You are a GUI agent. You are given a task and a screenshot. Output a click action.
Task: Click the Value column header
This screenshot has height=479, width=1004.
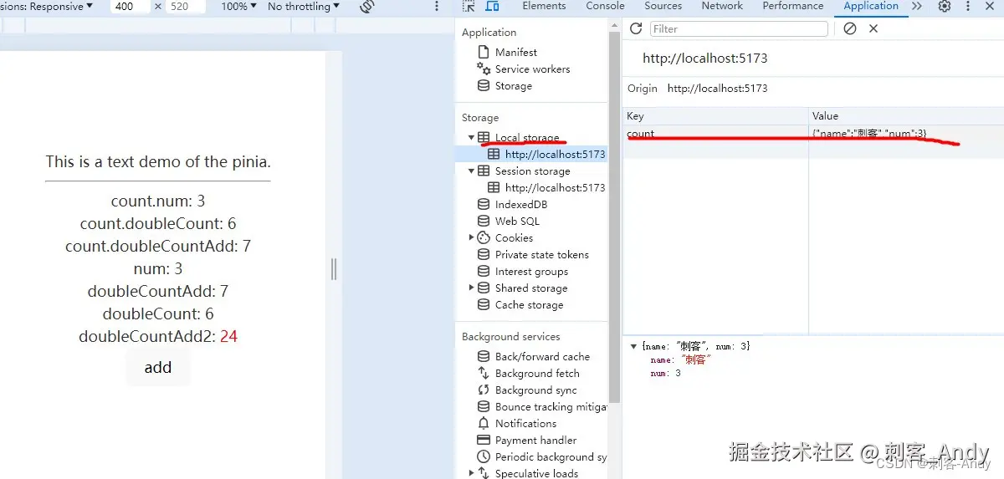click(x=906, y=116)
